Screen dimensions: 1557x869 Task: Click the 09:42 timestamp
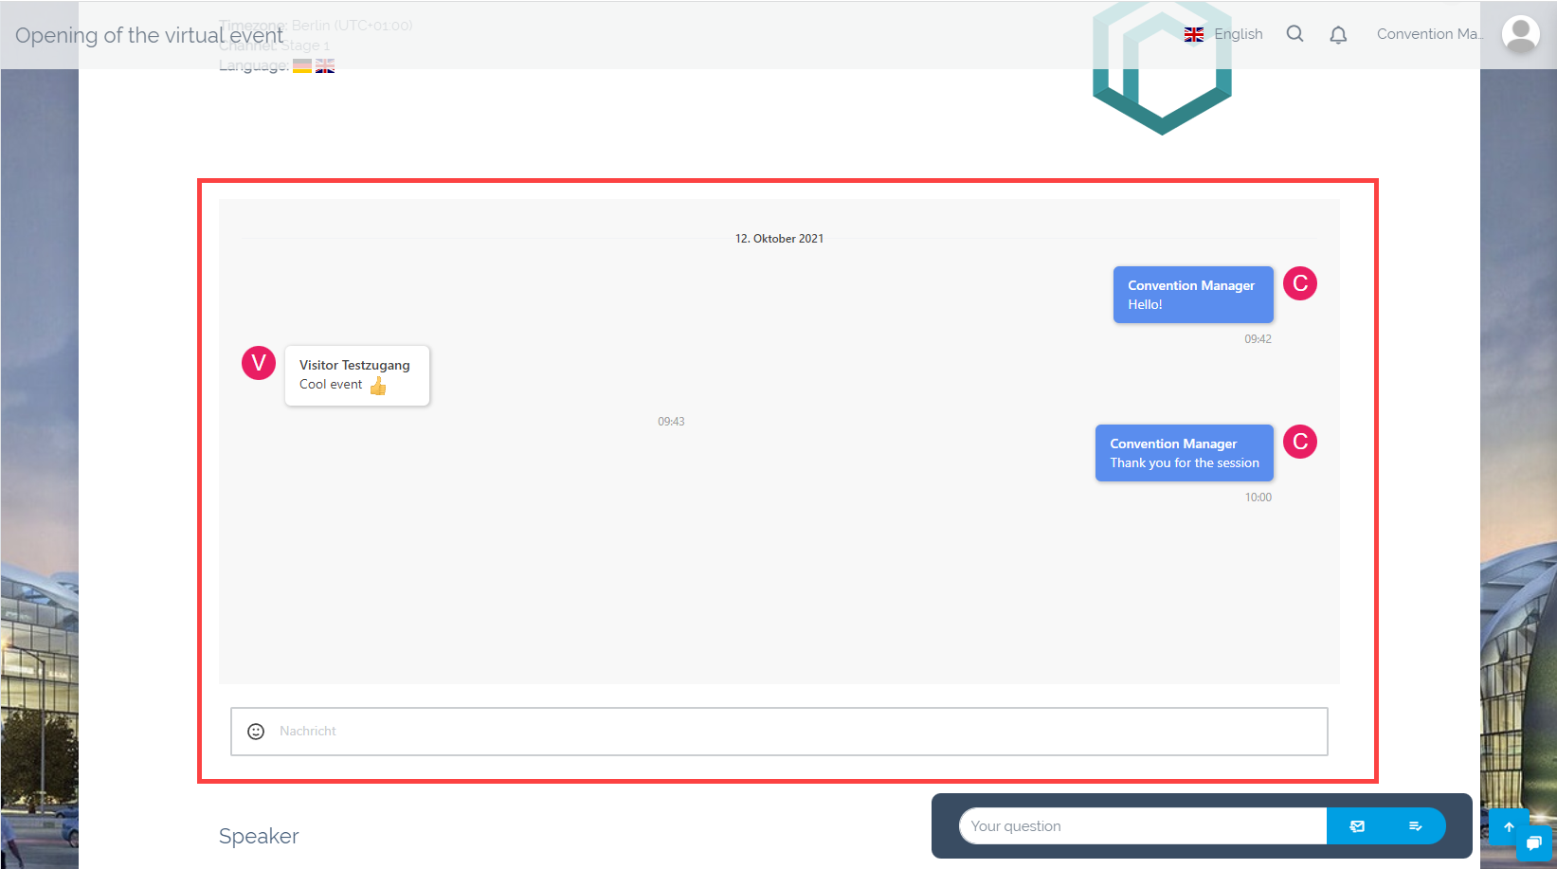coord(1258,339)
